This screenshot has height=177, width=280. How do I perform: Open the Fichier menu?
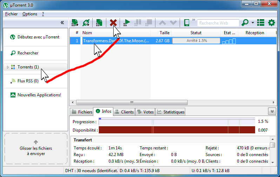[11, 14]
